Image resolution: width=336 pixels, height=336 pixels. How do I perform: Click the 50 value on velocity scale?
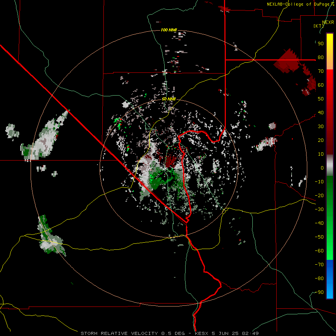point(321,99)
